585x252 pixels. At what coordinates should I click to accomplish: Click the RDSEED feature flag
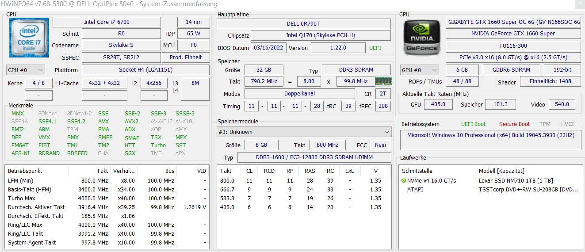click(x=77, y=153)
